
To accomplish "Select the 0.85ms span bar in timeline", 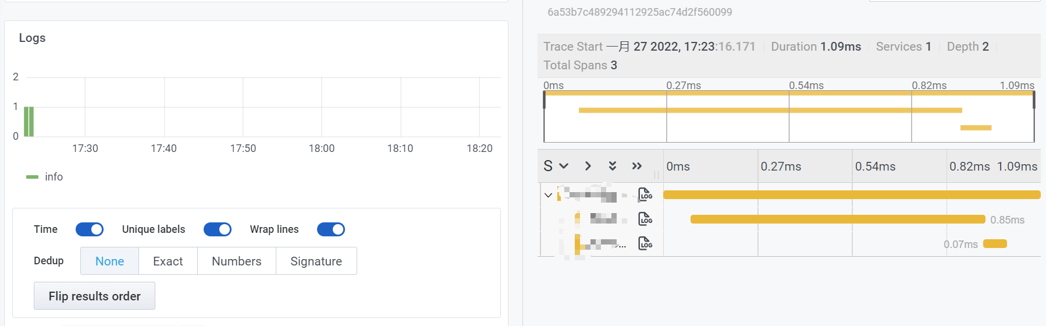I will [837, 219].
